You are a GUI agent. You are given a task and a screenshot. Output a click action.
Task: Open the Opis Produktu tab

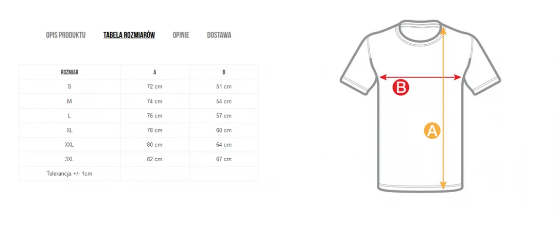[65, 35]
